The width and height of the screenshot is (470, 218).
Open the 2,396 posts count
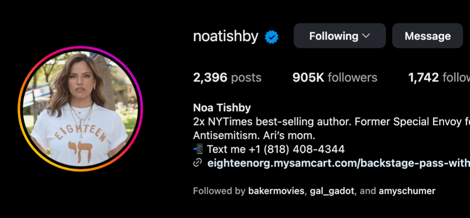pos(227,78)
